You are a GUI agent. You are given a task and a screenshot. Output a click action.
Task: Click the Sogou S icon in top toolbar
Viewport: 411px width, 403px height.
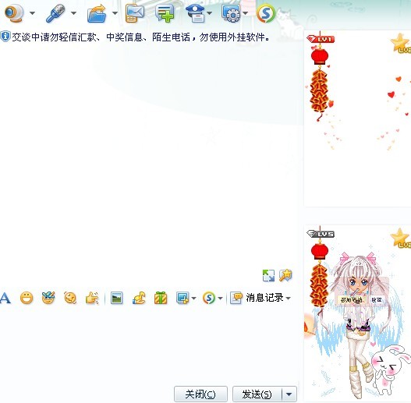tap(266, 13)
